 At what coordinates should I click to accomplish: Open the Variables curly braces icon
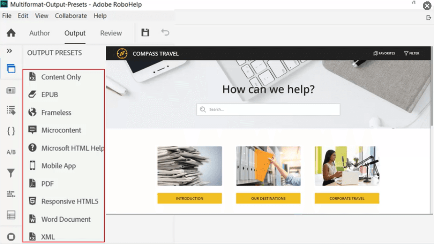11,131
